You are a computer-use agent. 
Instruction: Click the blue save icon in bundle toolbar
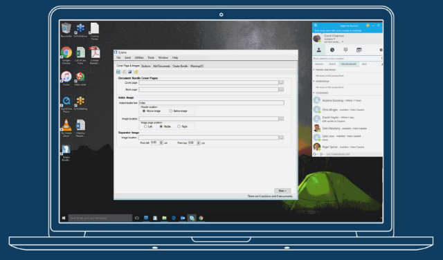(118, 72)
